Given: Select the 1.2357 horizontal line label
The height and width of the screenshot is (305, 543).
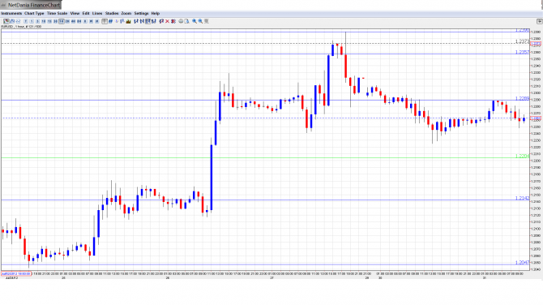Looking at the screenshot, I should click(522, 52).
